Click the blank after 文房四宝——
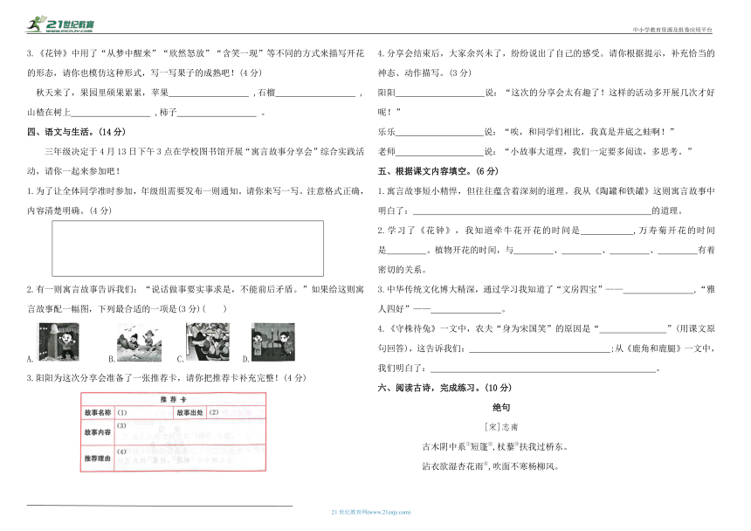The height and width of the screenshot is (531, 751). (x=658, y=289)
